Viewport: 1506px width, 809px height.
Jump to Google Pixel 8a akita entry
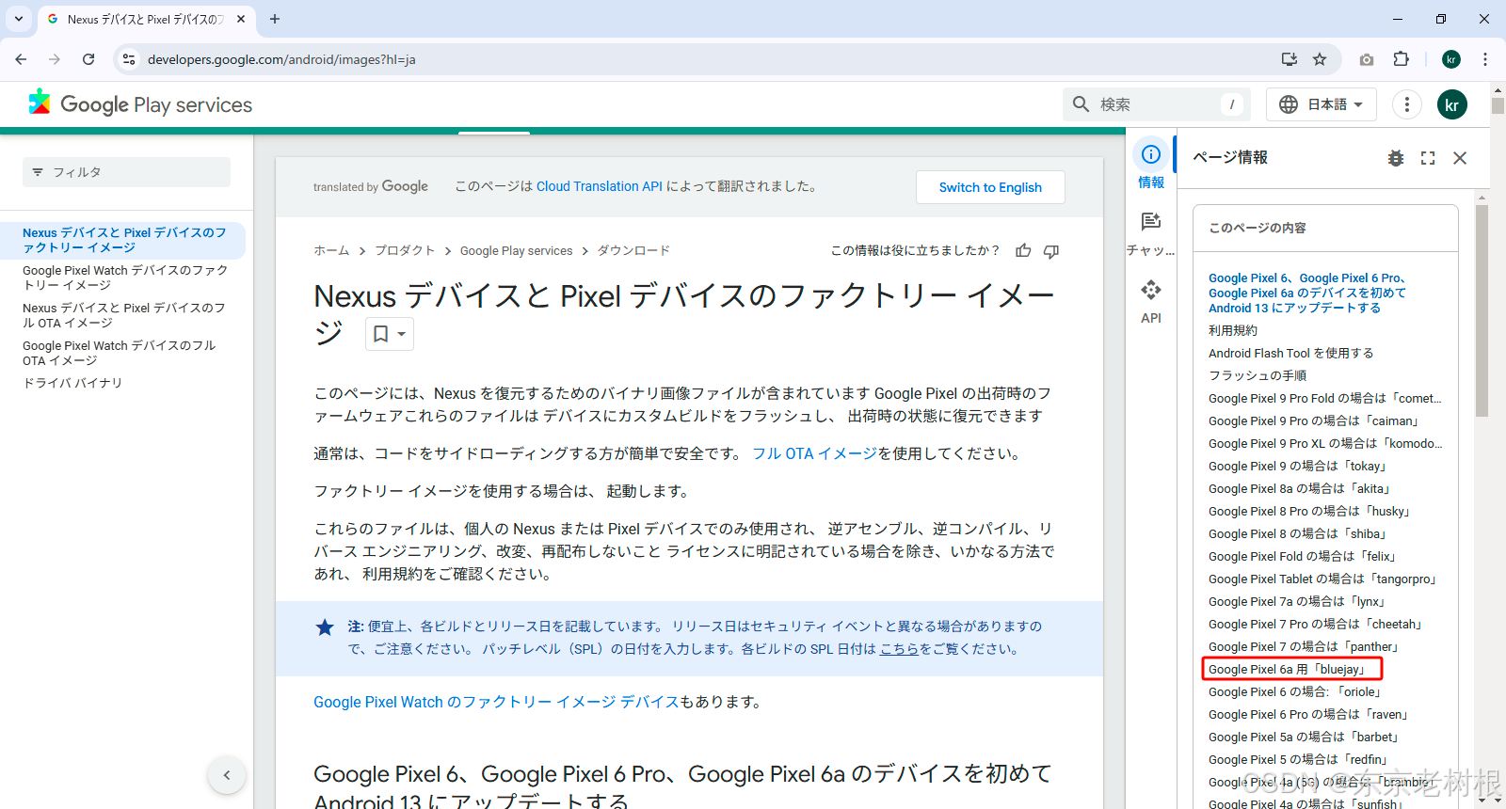[1300, 488]
